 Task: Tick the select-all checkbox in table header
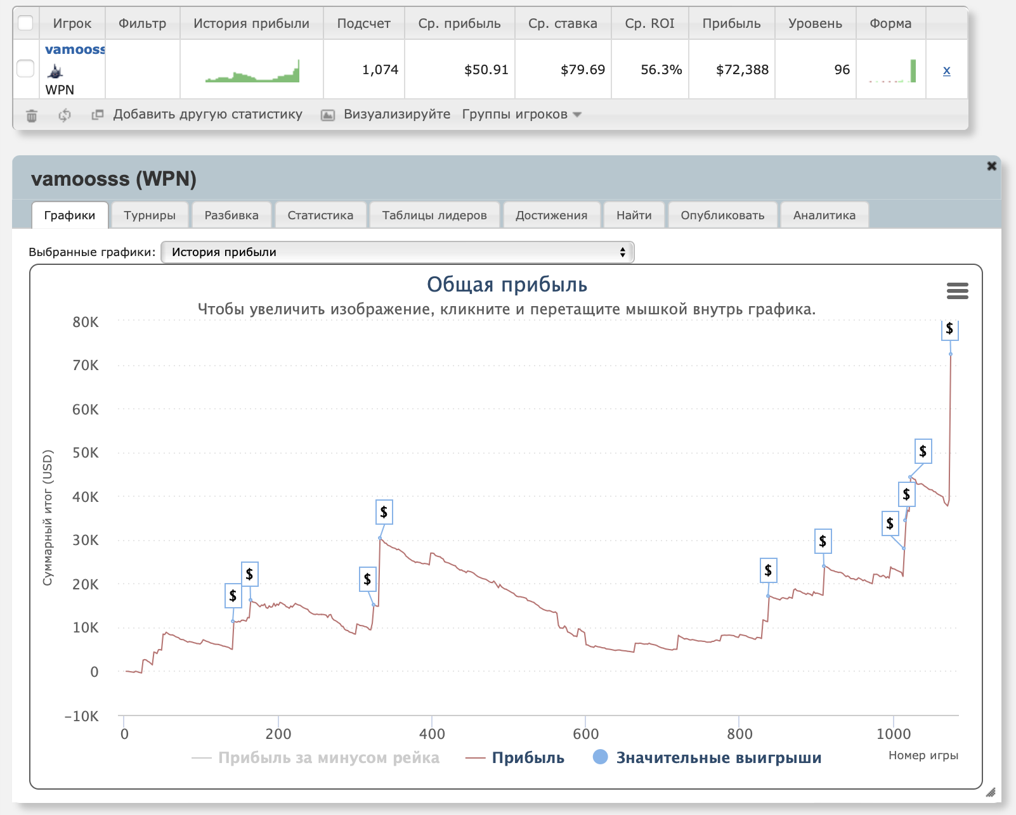[x=25, y=23]
